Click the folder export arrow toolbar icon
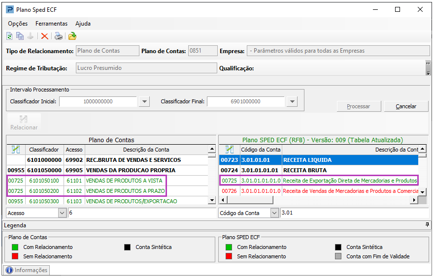Screen dimensions: 434x278 click(72, 36)
